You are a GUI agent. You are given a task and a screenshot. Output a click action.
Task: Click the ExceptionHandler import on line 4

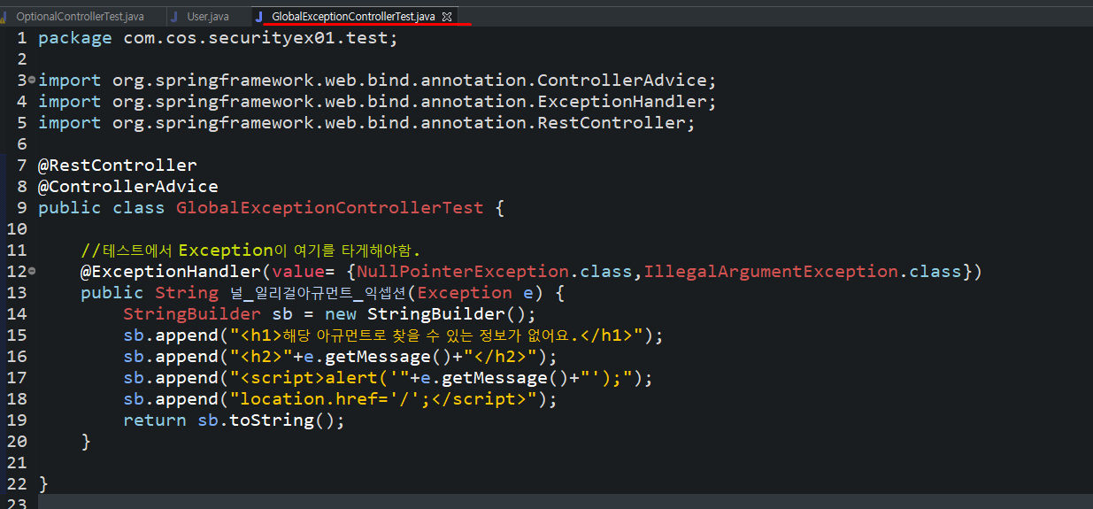[x=378, y=102]
